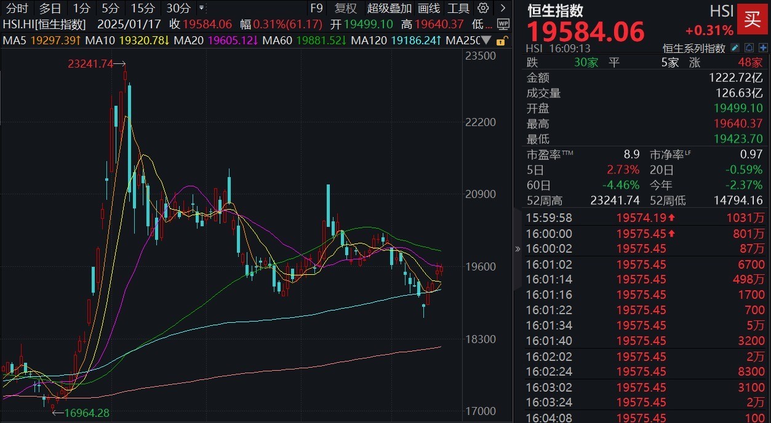Click the WP icon at toolbar right
The height and width of the screenshot is (423, 771).
click(503, 25)
